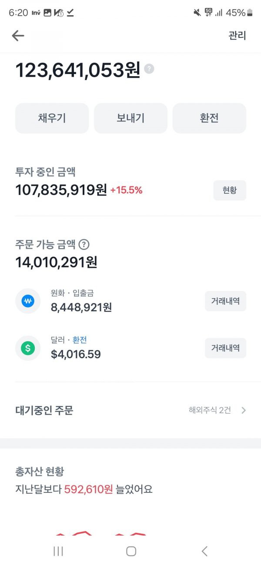Tap the 환전 button
The image size is (261, 566).
(209, 118)
